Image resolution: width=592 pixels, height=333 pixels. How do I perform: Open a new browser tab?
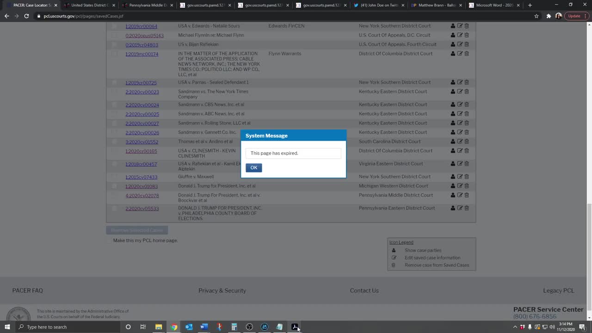pos(530,5)
